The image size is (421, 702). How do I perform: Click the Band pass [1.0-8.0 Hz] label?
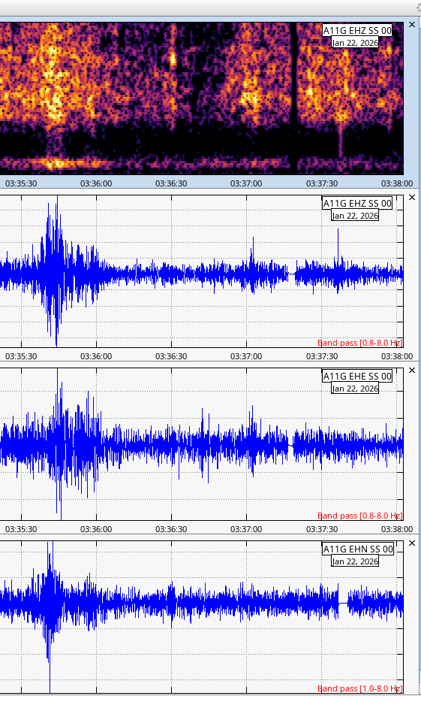360,688
